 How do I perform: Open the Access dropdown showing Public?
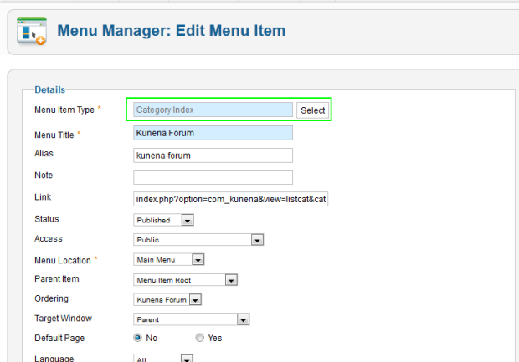198,240
